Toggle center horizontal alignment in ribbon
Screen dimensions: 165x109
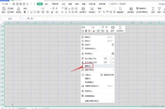click(x=66, y=12)
